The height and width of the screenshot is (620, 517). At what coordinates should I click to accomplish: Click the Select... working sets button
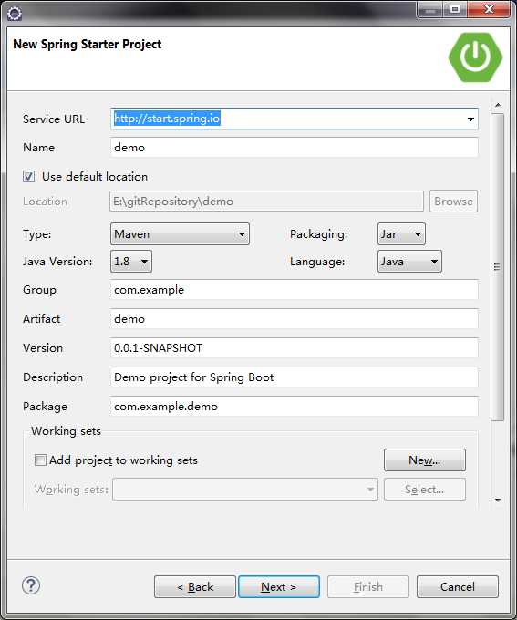point(425,490)
